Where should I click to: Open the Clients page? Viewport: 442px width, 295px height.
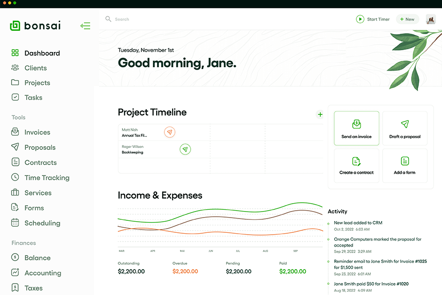[35, 68]
